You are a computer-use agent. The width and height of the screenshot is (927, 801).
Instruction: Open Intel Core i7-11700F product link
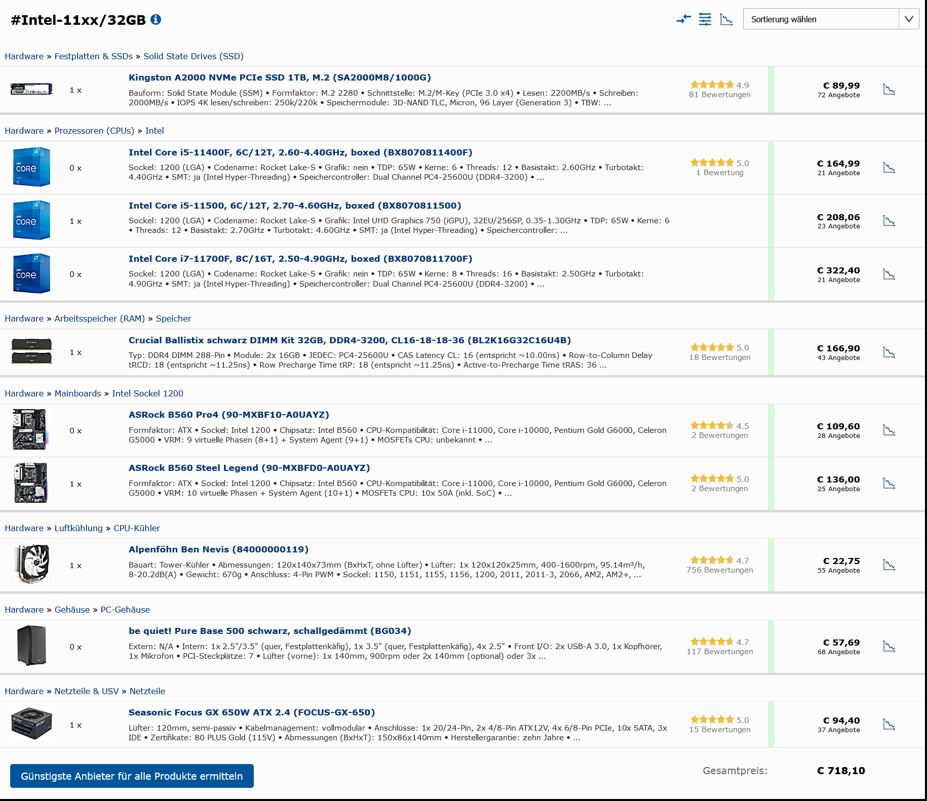(300, 259)
